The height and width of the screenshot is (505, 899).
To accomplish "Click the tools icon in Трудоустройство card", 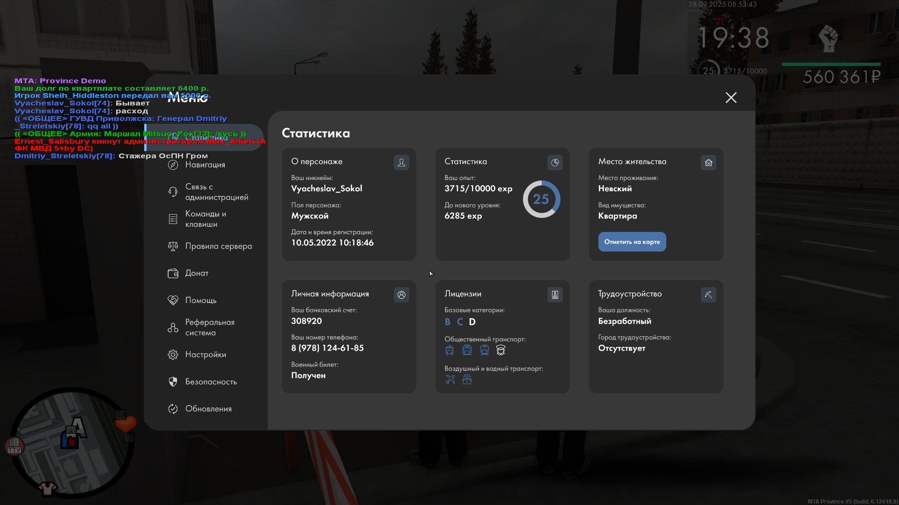I will point(708,295).
